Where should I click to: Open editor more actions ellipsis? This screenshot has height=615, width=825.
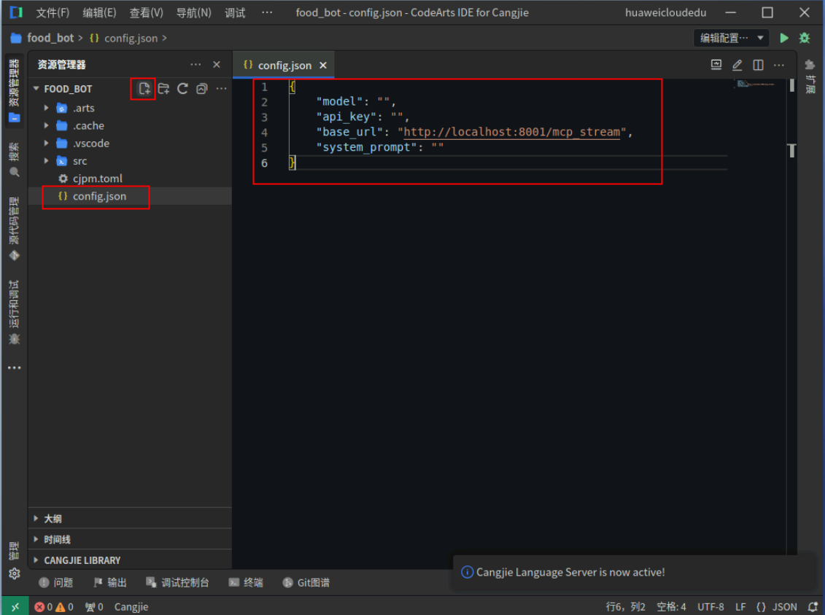point(779,65)
